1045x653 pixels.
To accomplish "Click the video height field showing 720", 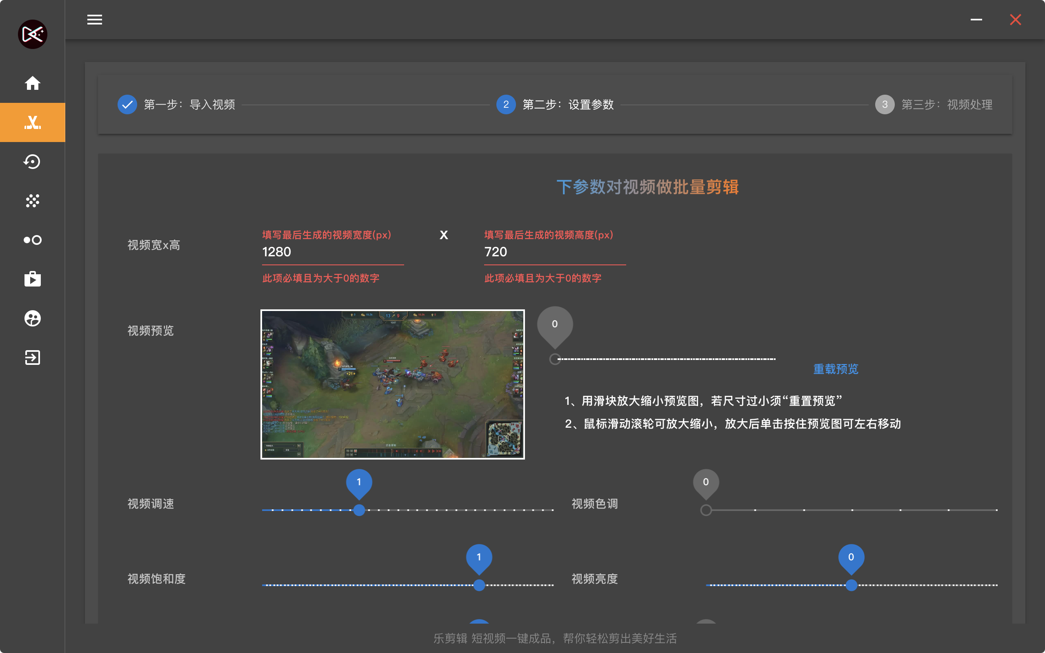I will tap(555, 252).
